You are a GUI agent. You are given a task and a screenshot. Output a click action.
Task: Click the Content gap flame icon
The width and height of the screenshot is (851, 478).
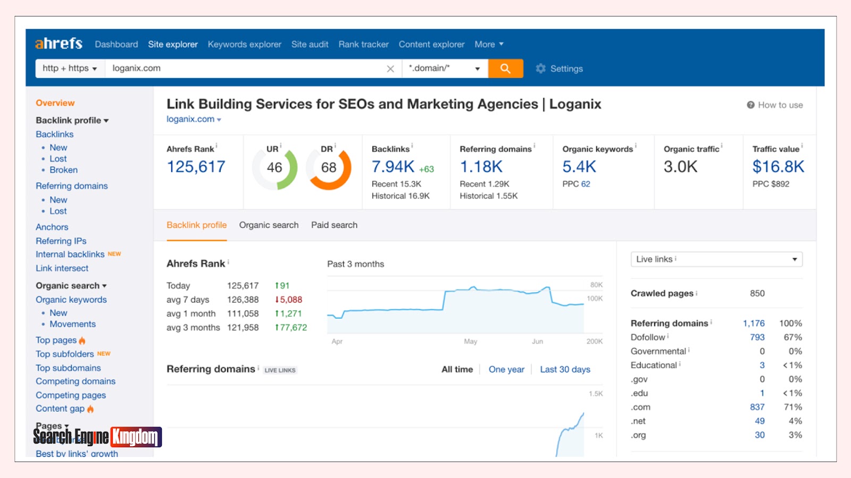click(x=90, y=409)
